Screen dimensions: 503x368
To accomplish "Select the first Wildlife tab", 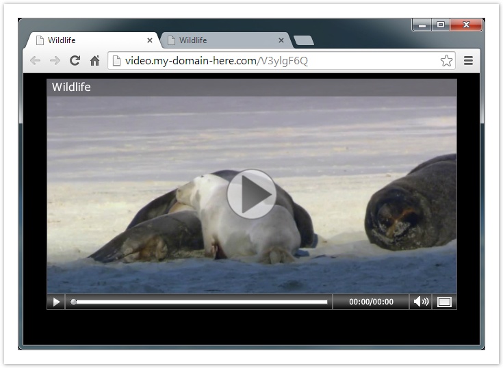I will [x=93, y=40].
